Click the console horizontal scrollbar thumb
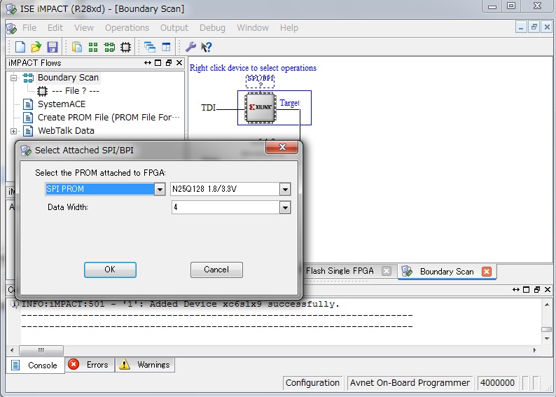 [41, 350]
